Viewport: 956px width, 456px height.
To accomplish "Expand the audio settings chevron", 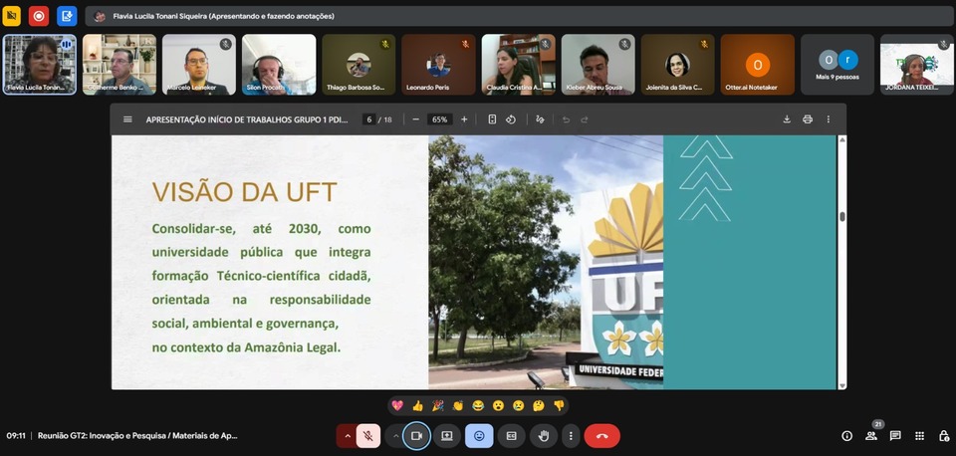I will click(348, 436).
